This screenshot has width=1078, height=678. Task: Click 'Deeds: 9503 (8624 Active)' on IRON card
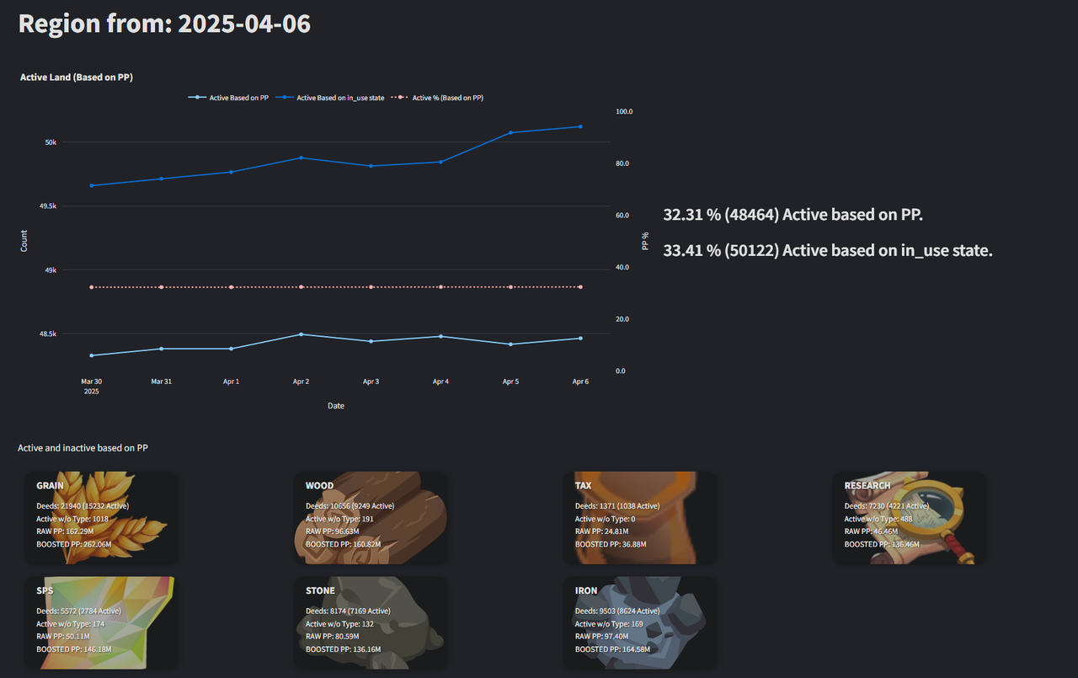tap(617, 611)
